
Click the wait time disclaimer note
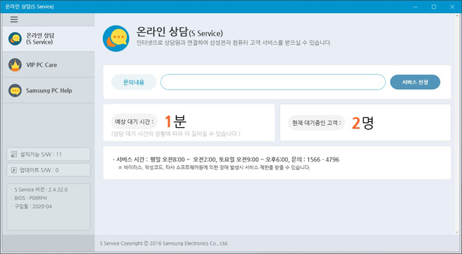(x=176, y=134)
